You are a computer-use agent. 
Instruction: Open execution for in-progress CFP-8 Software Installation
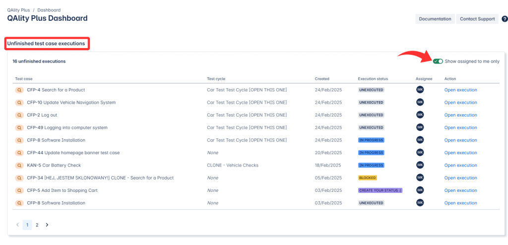[x=460, y=140]
